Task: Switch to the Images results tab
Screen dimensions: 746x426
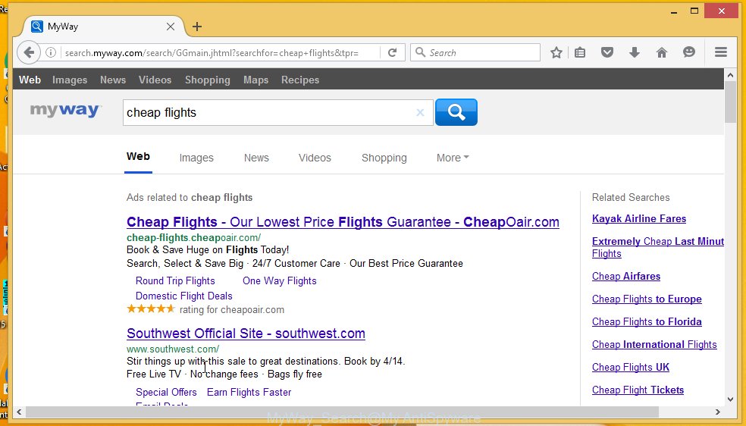Action: [x=196, y=158]
